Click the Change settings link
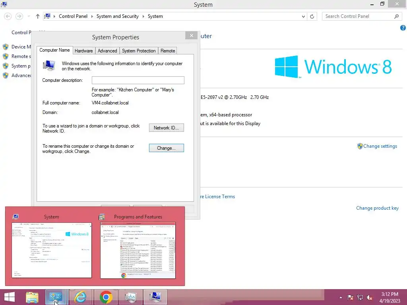The width and height of the screenshot is (407, 305). 380,146
